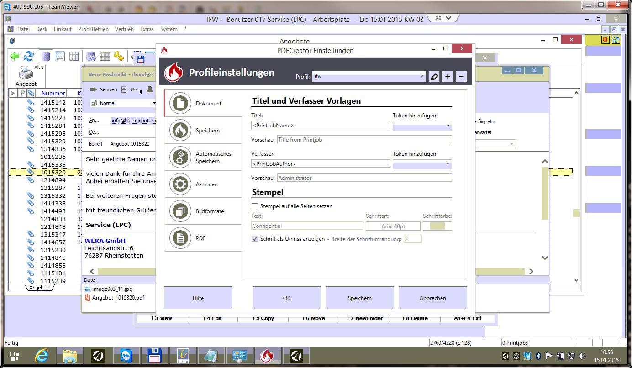Open the Einkauf menu
The image size is (632, 368).
click(x=63, y=29)
